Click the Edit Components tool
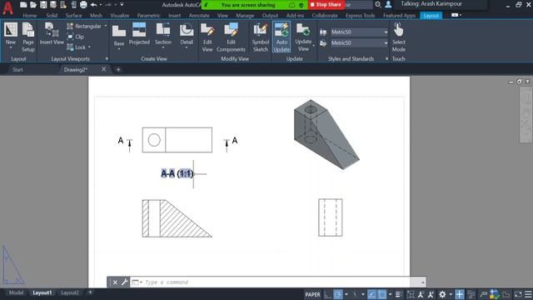The image size is (533, 300). click(231, 37)
